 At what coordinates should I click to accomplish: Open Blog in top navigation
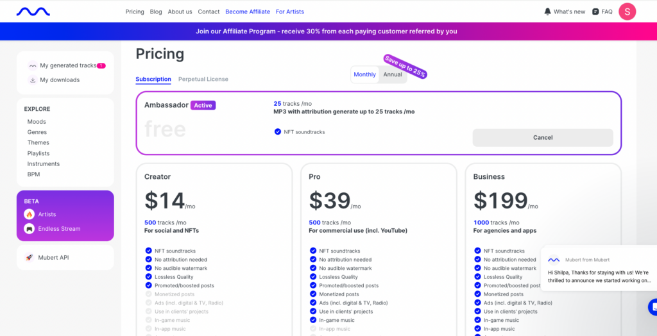pyautogui.click(x=156, y=12)
